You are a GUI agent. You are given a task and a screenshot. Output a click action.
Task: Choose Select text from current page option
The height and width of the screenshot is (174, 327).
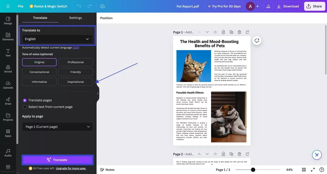(x=25, y=107)
